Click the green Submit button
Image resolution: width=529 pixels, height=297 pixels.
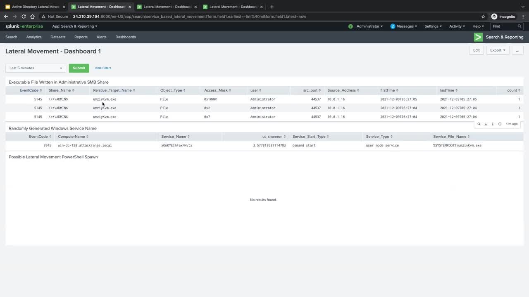pos(79,68)
